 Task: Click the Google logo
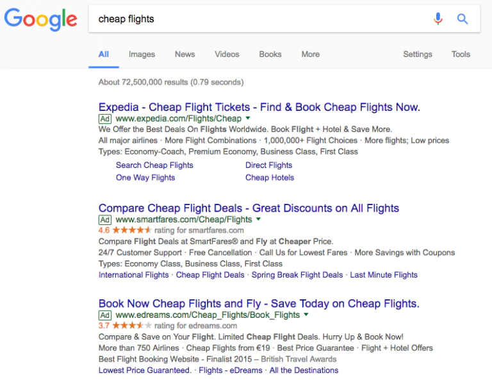pyautogui.click(x=40, y=19)
